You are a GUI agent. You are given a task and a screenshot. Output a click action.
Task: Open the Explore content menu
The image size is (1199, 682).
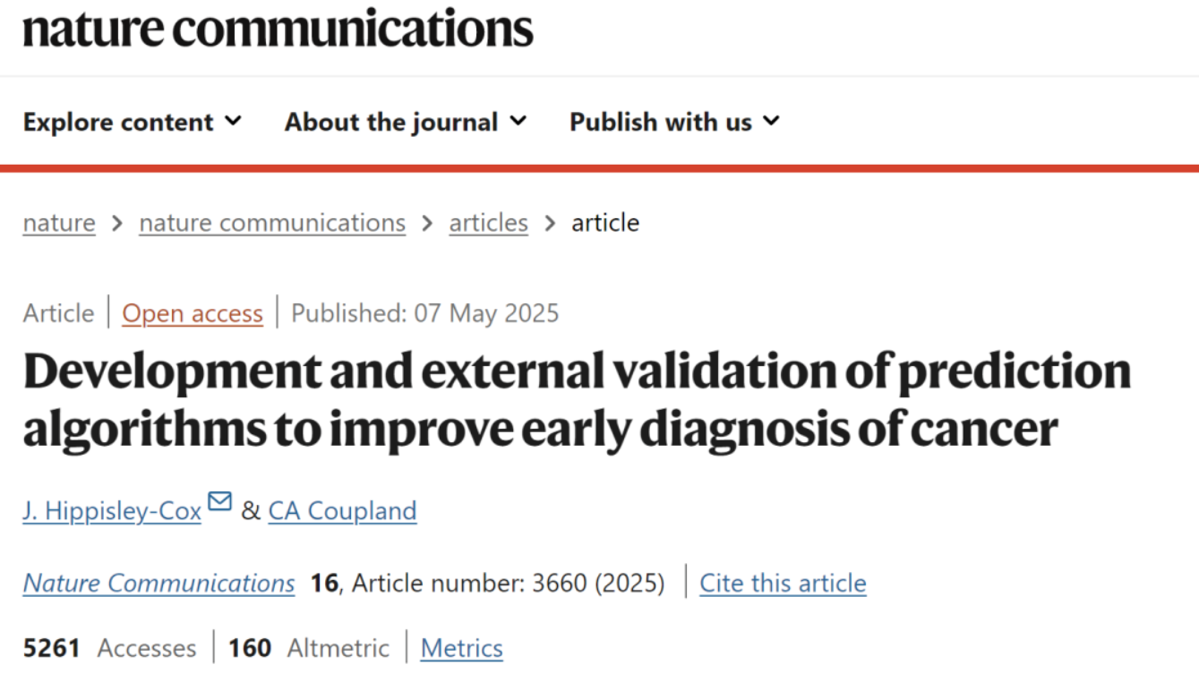(118, 122)
